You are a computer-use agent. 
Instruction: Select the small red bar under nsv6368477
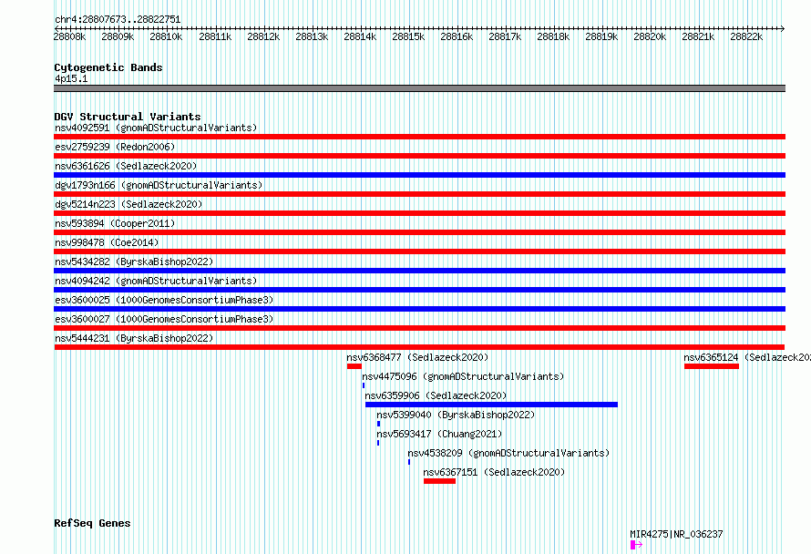click(354, 366)
